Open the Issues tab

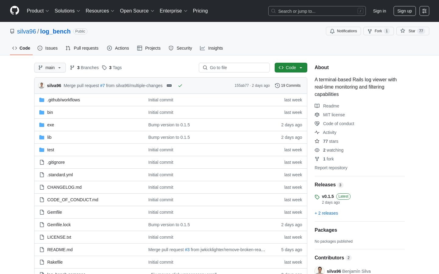pyautogui.click(x=48, y=48)
